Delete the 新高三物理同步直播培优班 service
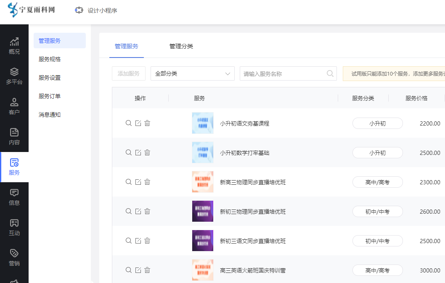 pyautogui.click(x=147, y=182)
